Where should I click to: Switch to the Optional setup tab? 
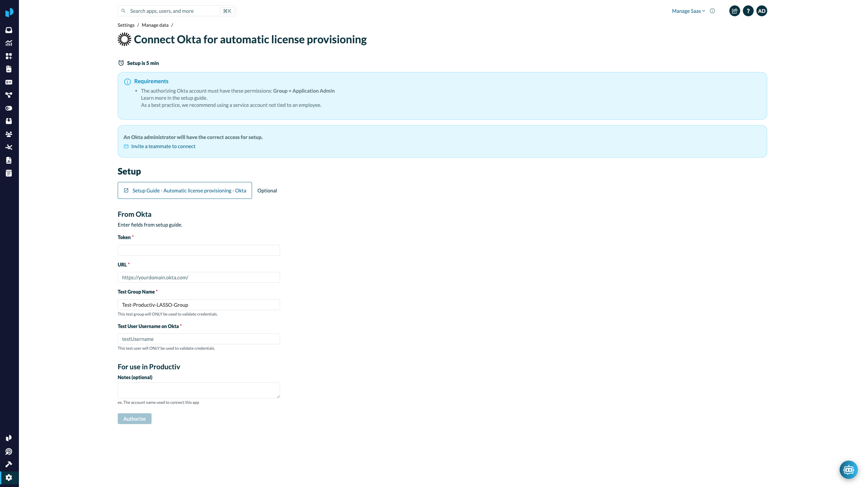coord(267,190)
